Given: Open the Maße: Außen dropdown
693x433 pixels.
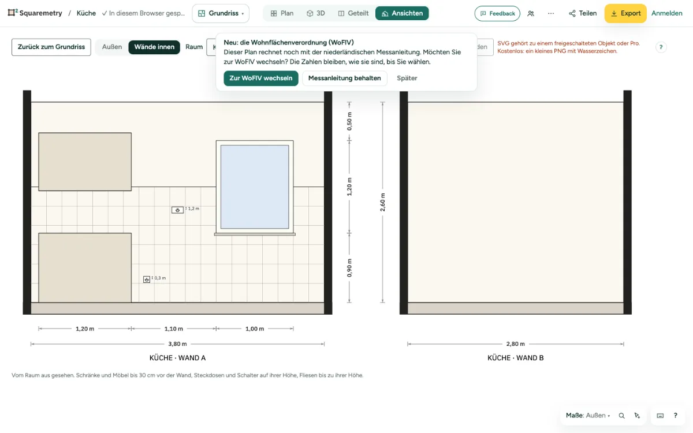Looking at the screenshot, I should [588, 415].
